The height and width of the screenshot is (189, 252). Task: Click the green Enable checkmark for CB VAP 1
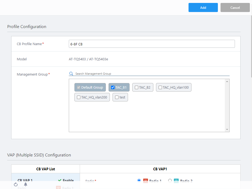[60, 181]
